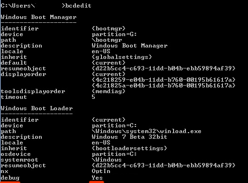Click the {bootmgr} identifier value

109,29
